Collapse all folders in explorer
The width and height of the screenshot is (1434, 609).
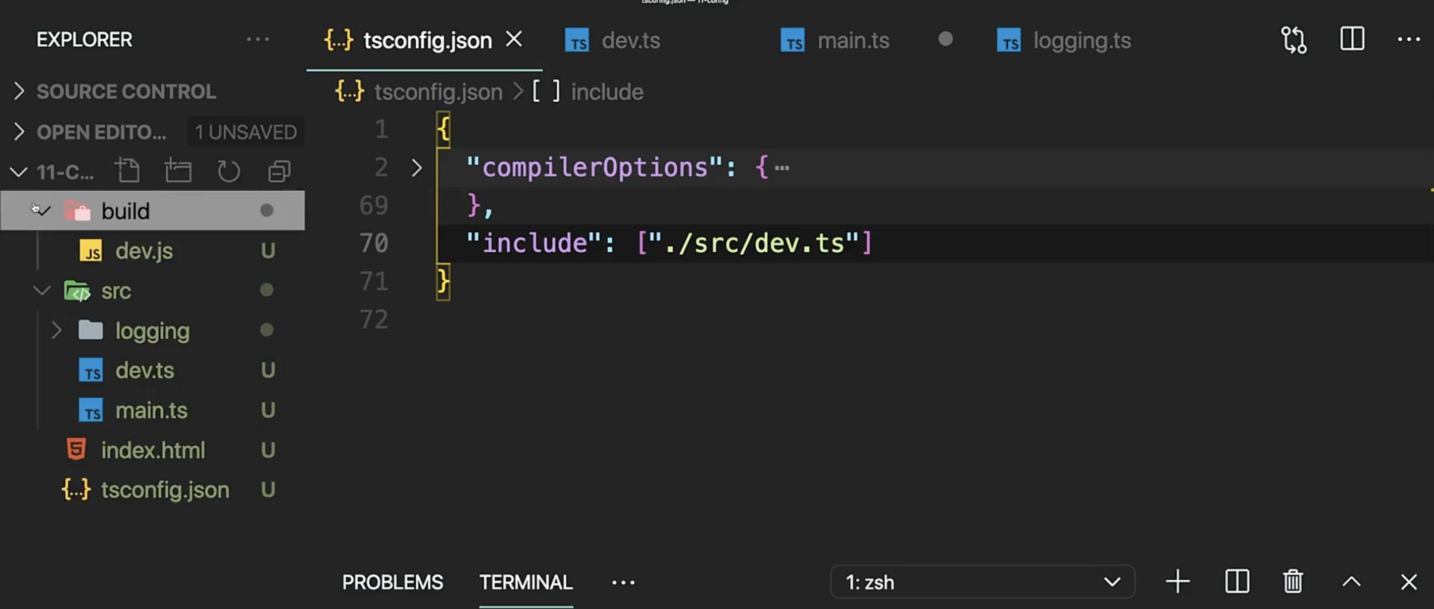[279, 171]
